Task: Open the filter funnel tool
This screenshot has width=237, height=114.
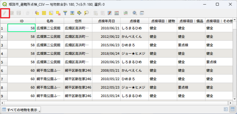Action: pos(65,13)
